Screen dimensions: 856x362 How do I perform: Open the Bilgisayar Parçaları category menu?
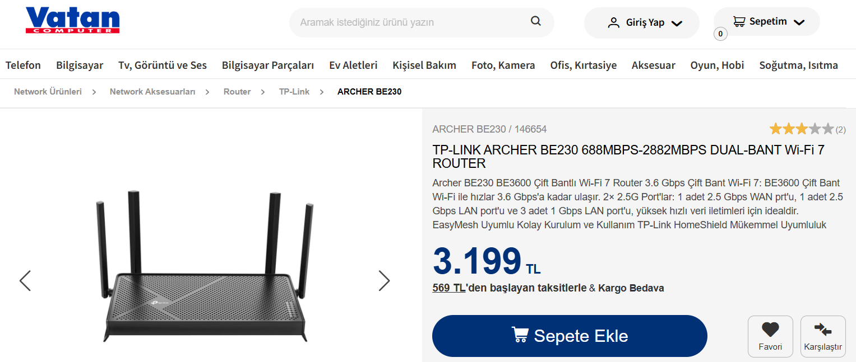coord(268,65)
